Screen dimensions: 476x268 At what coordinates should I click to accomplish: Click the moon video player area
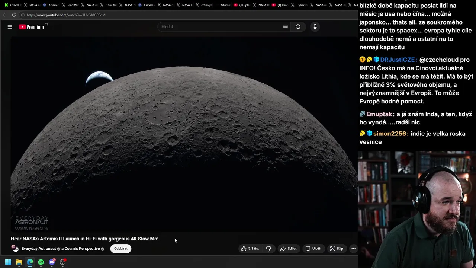click(x=184, y=134)
